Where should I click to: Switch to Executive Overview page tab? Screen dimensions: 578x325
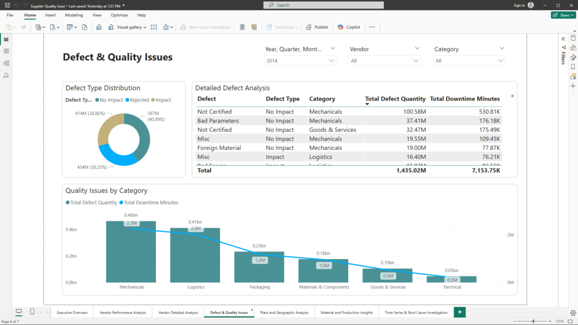pyautogui.click(x=72, y=312)
